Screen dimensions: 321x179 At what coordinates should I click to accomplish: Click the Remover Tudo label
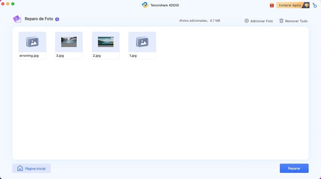click(296, 21)
